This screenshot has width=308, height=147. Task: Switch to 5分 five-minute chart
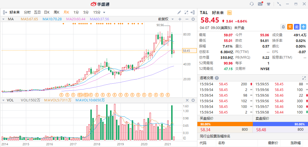pyautogui.click(x=86, y=12)
